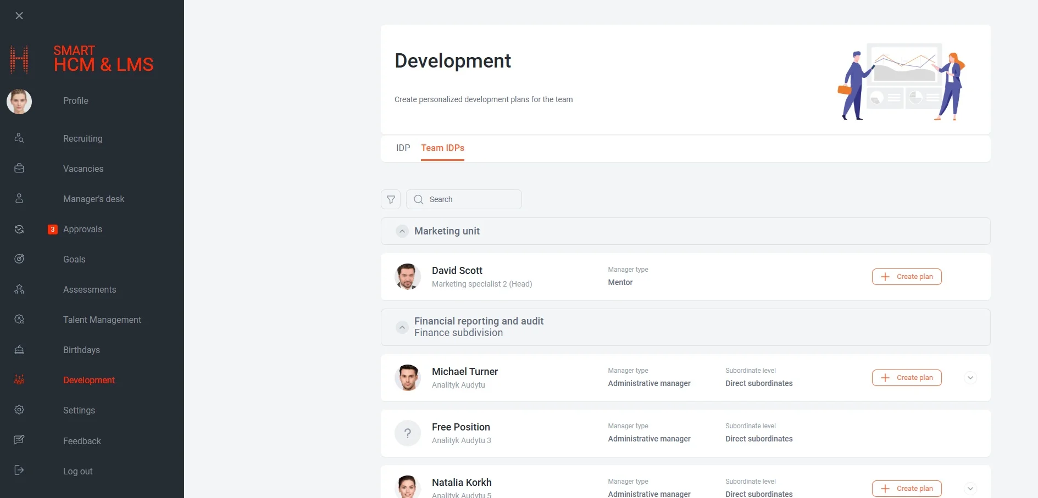
Task: Collapse the Marketing unit section
Action: tap(402, 231)
